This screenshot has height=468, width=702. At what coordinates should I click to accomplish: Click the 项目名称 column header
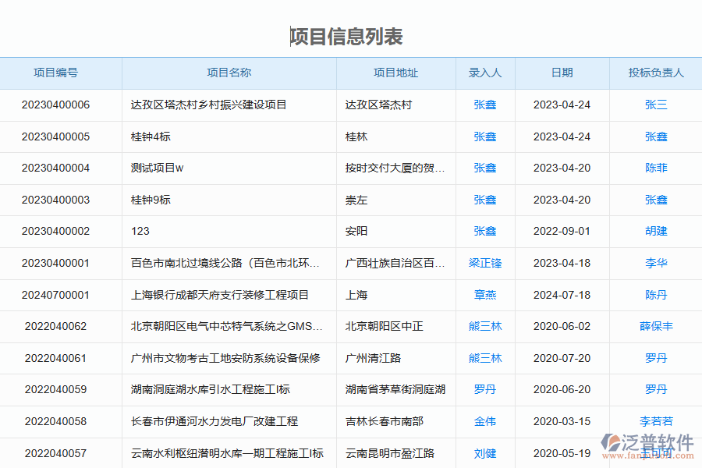point(228,73)
